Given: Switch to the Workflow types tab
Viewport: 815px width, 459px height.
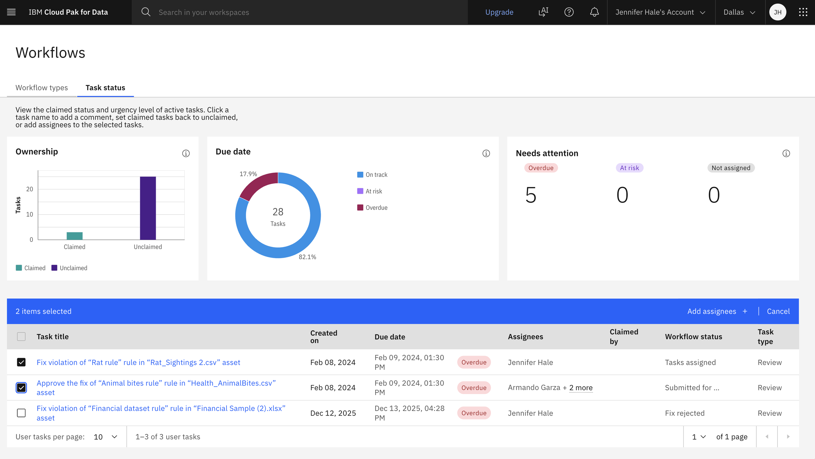Looking at the screenshot, I should coord(42,87).
